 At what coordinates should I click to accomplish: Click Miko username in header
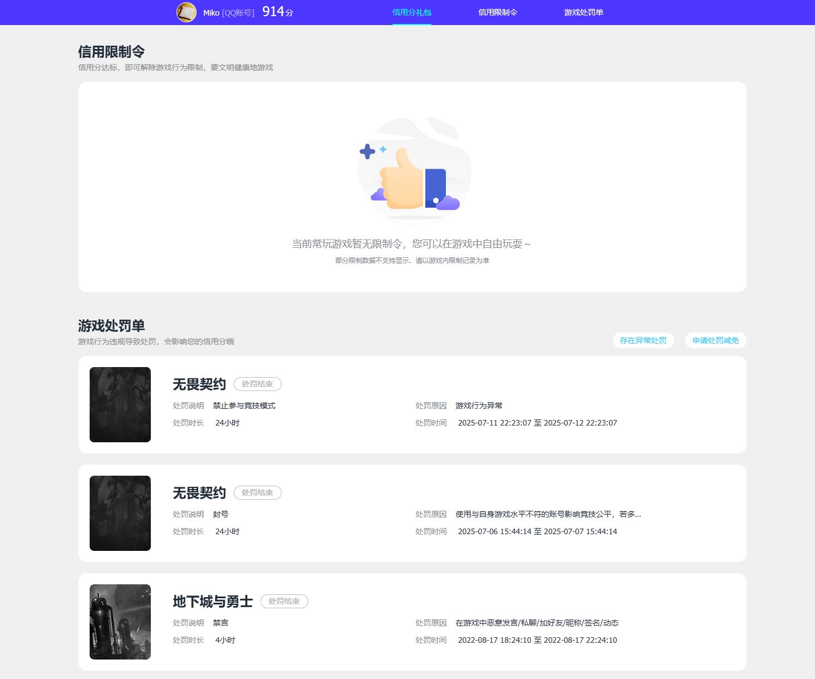tap(211, 13)
